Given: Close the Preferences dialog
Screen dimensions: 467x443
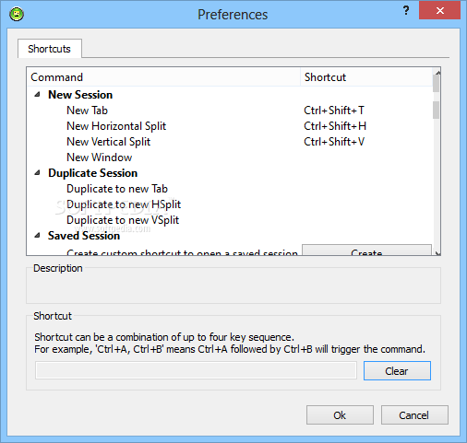Looking at the screenshot, I should click(x=439, y=10).
